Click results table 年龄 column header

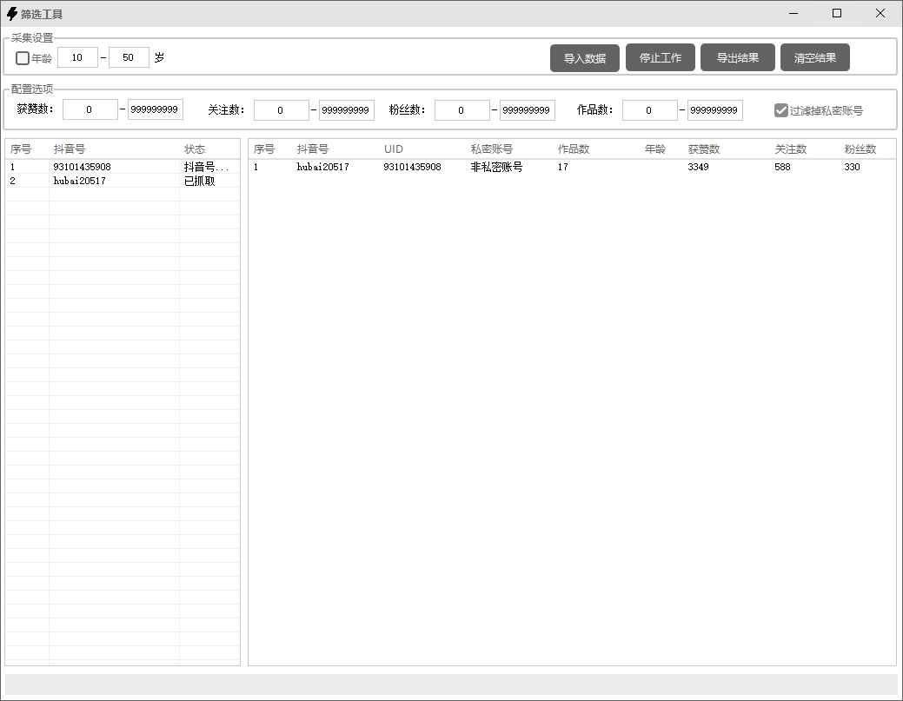[661, 149]
